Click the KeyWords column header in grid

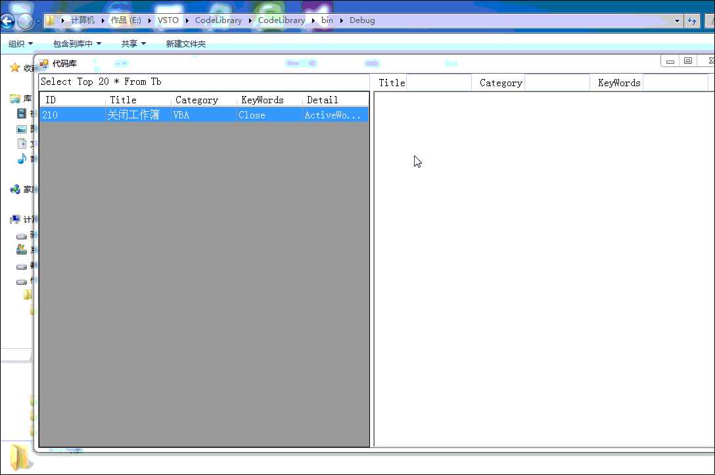click(x=270, y=99)
